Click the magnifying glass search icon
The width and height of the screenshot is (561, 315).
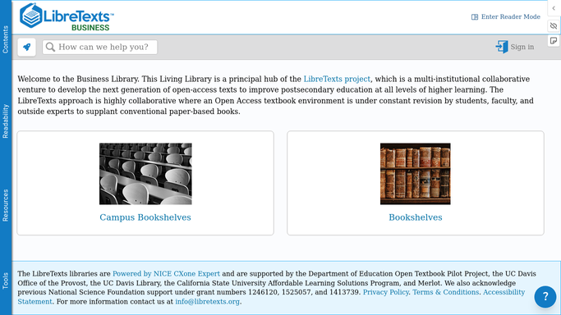[x=50, y=47]
